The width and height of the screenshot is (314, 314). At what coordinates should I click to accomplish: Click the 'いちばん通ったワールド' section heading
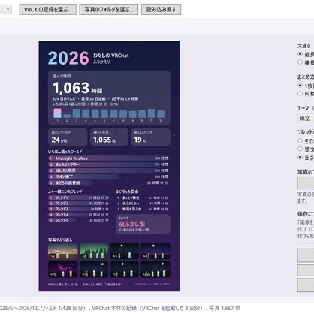[x=65, y=152]
